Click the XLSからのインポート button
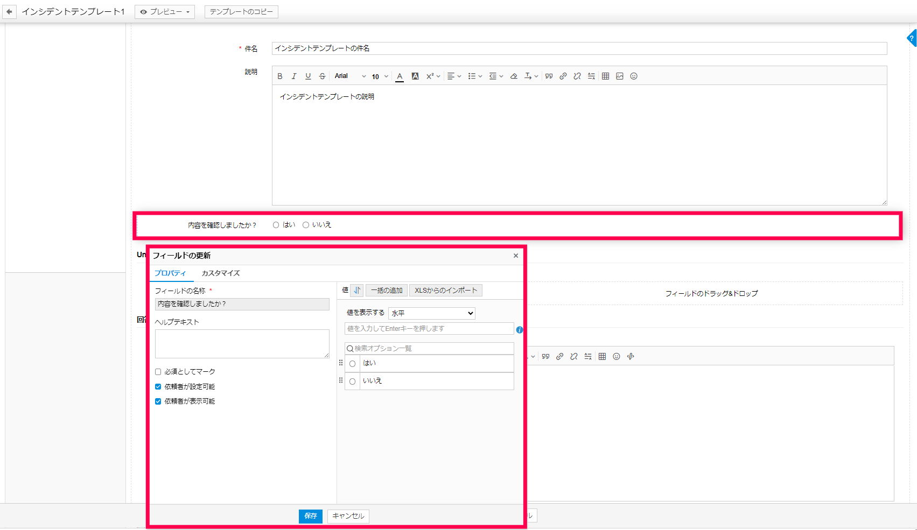This screenshot has width=917, height=530. tap(446, 291)
